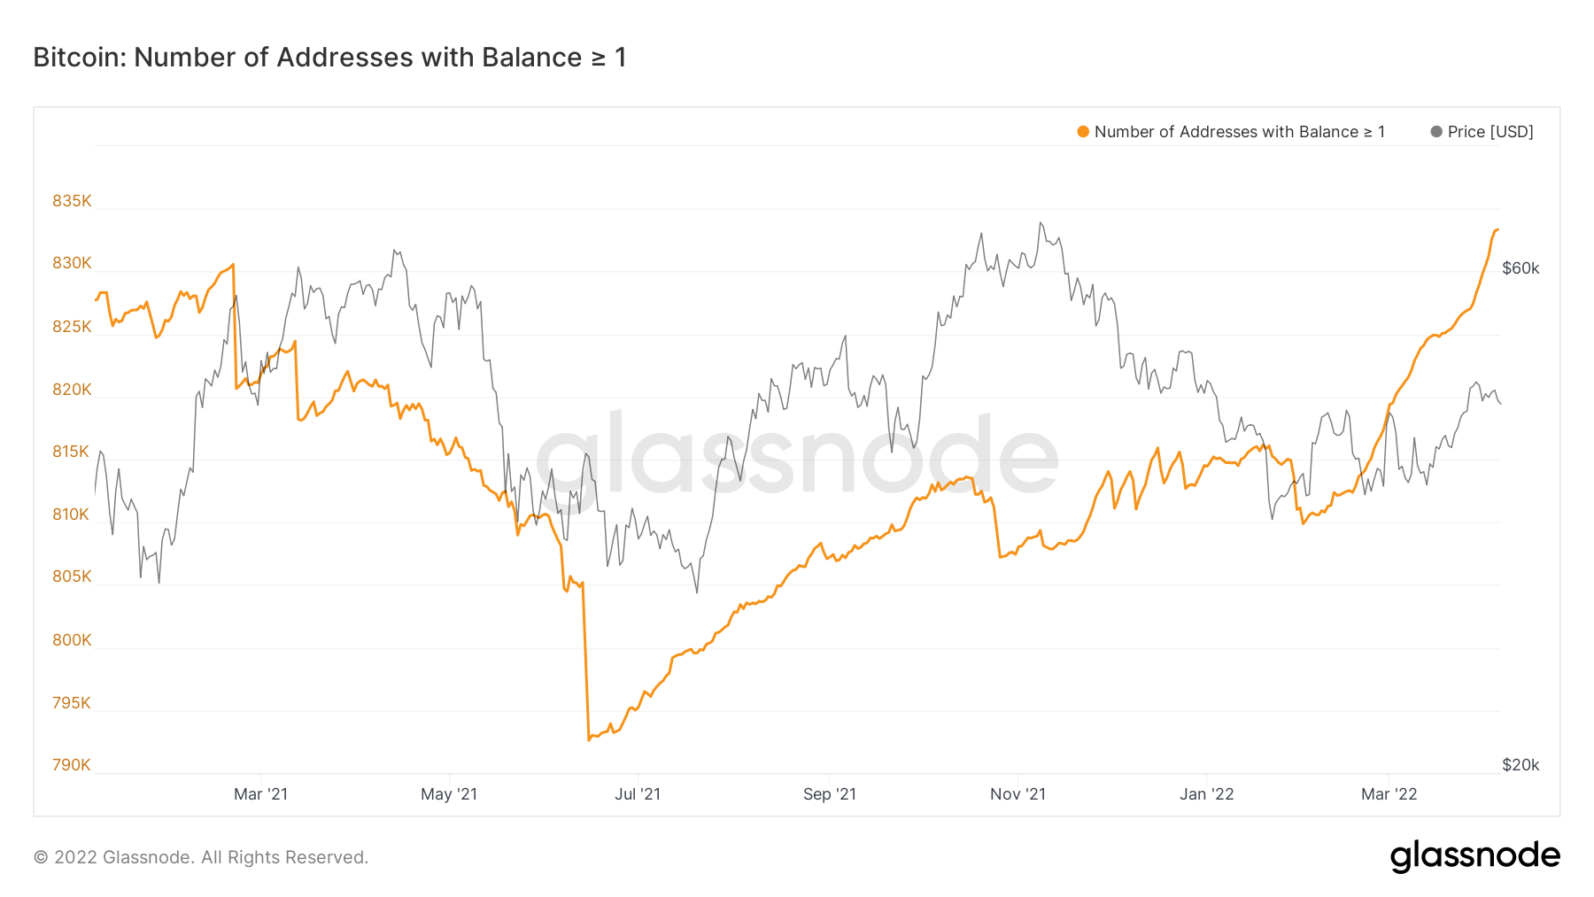Click the orange legend dot for Addresses
This screenshot has width=1594, height=897.
coord(1082,132)
